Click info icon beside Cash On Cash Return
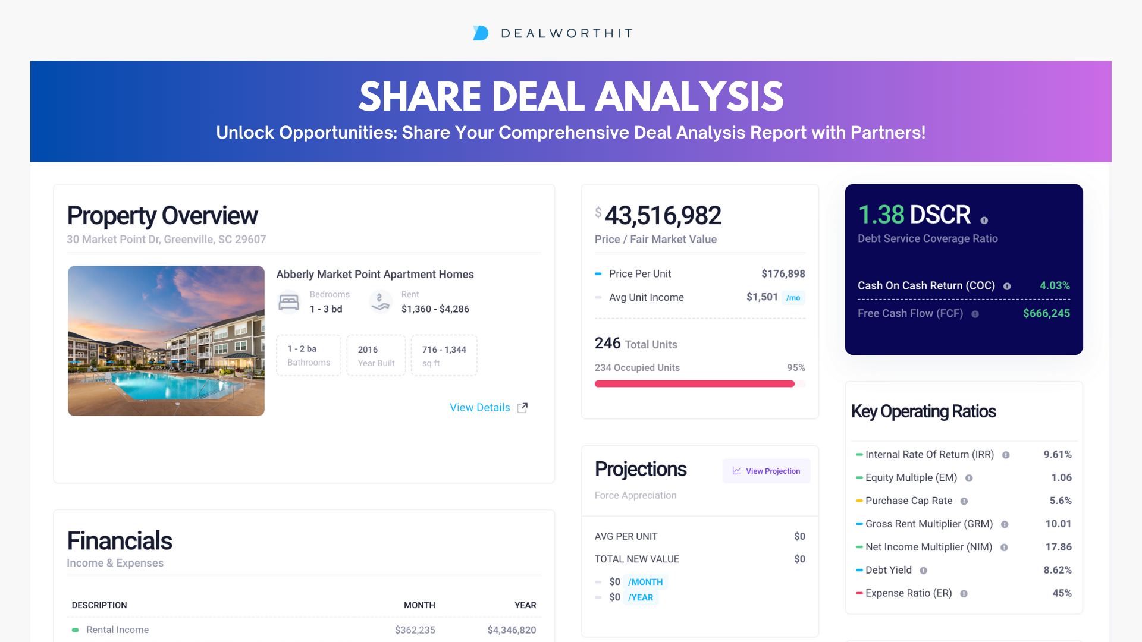 pos(1007,286)
